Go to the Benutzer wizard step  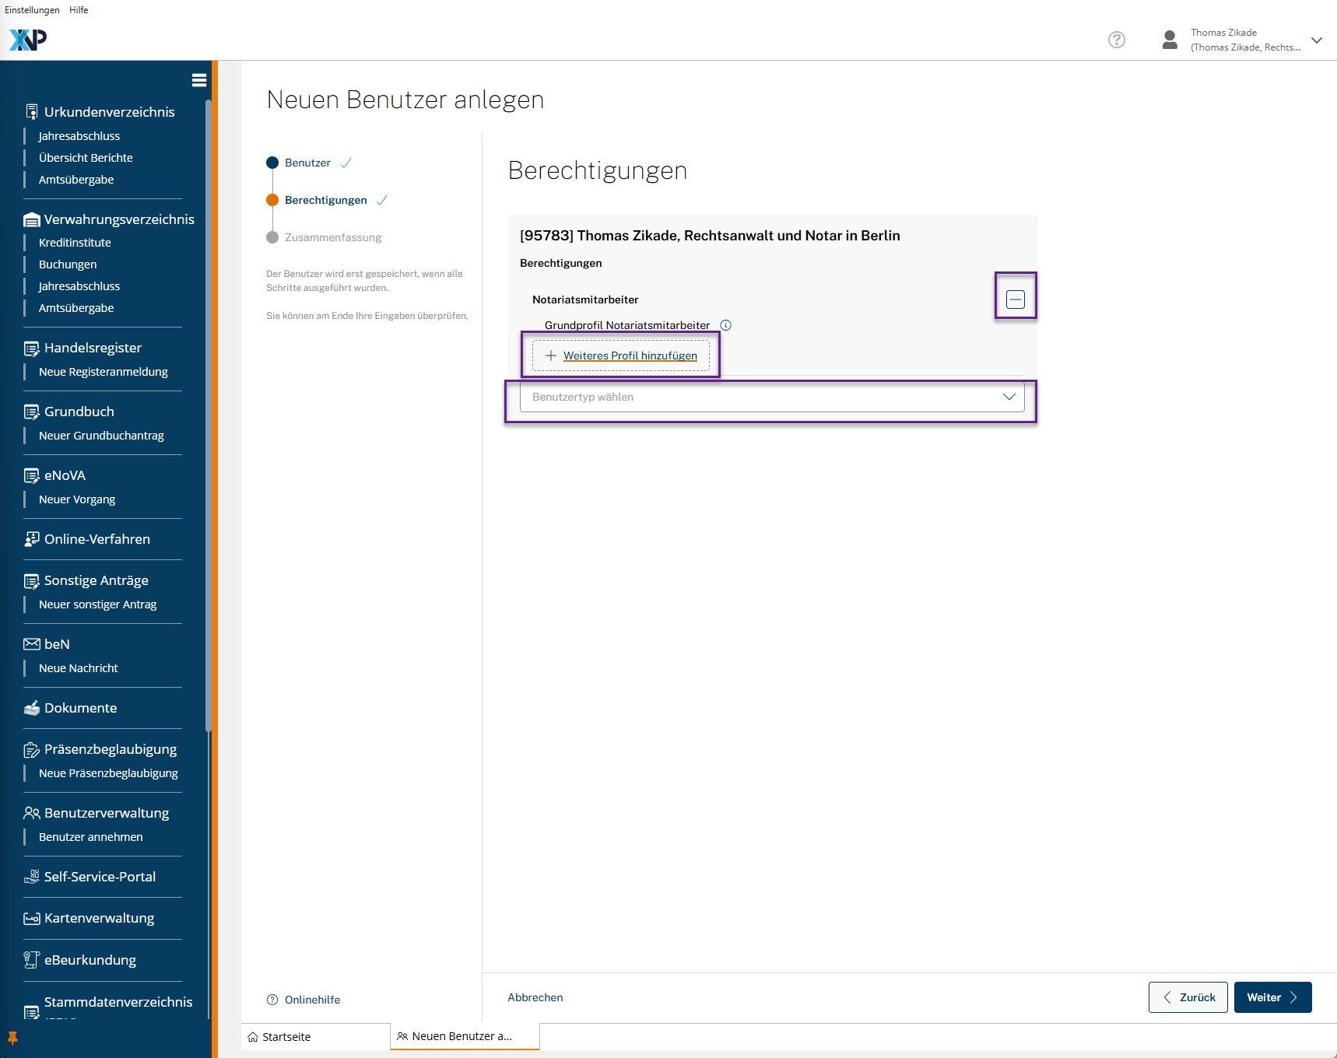[307, 163]
